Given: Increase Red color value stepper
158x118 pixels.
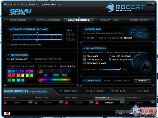Looking at the screenshot, I should 51,70.
